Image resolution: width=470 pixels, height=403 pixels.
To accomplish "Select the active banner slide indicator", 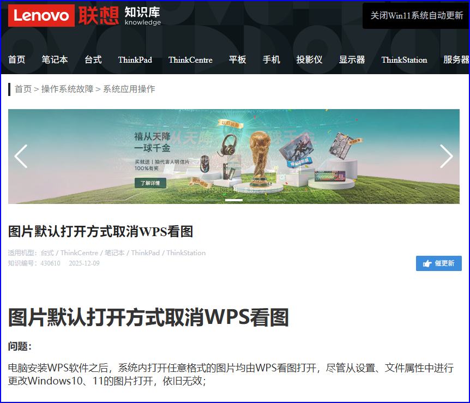I will click(x=234, y=200).
